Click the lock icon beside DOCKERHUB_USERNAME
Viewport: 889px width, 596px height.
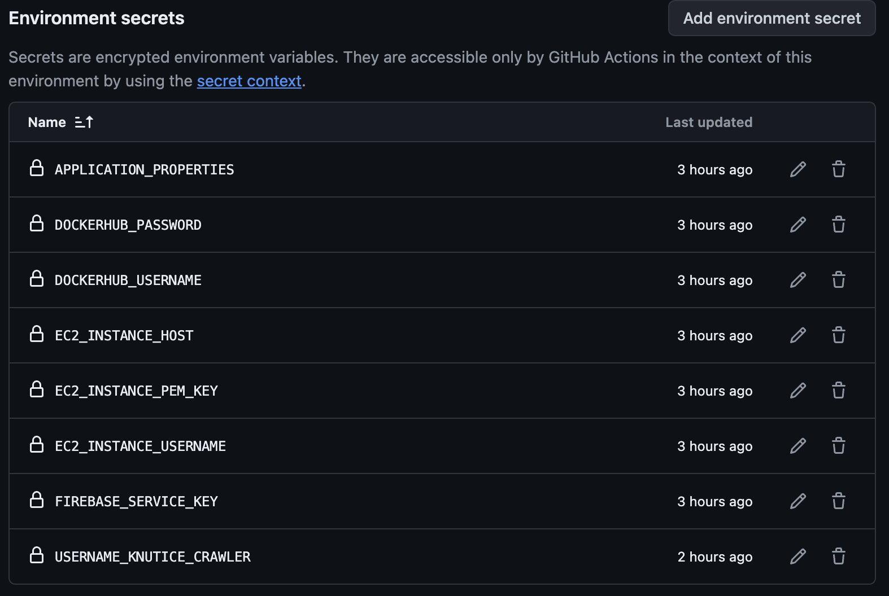click(x=37, y=279)
